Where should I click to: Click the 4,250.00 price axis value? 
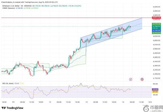click(156, 70)
